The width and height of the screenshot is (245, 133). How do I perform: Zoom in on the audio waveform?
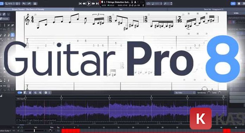(x=40, y=93)
